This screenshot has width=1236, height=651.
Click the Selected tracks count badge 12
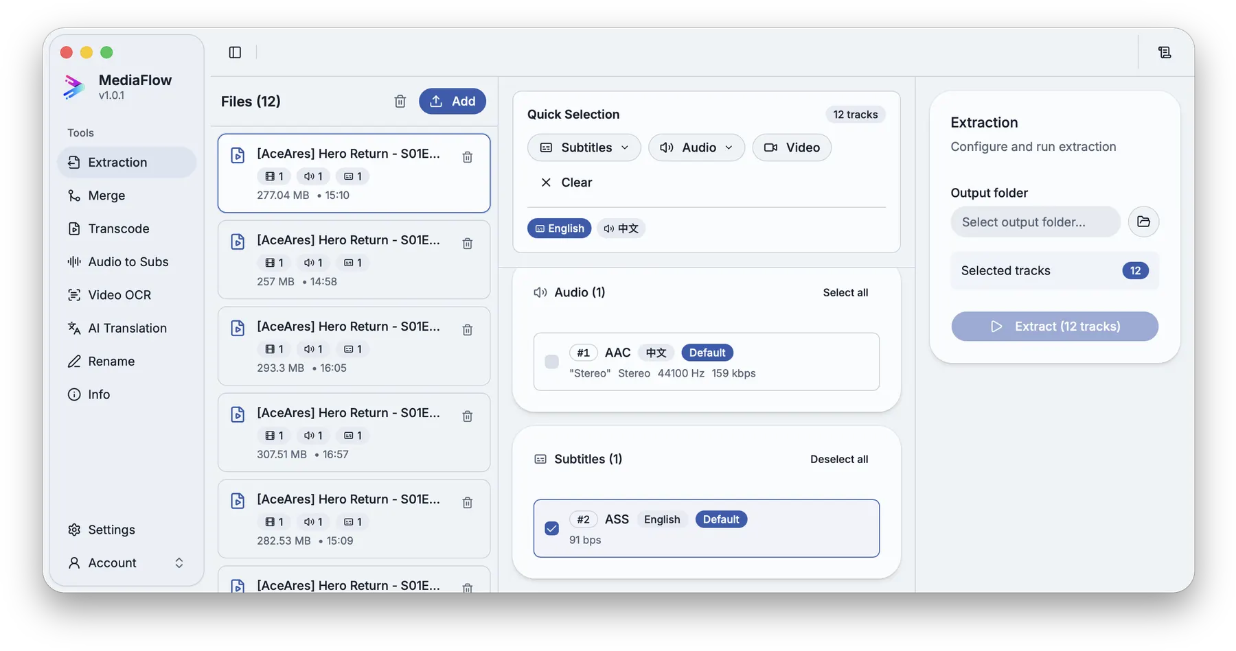point(1135,270)
